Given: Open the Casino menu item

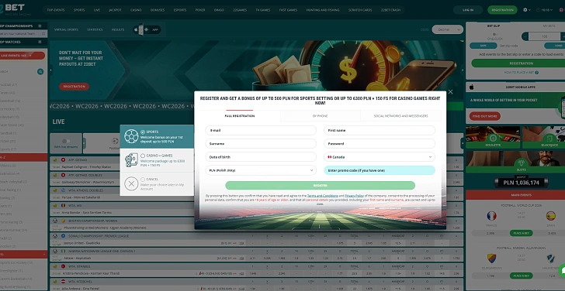Looking at the screenshot, I should point(136,10).
